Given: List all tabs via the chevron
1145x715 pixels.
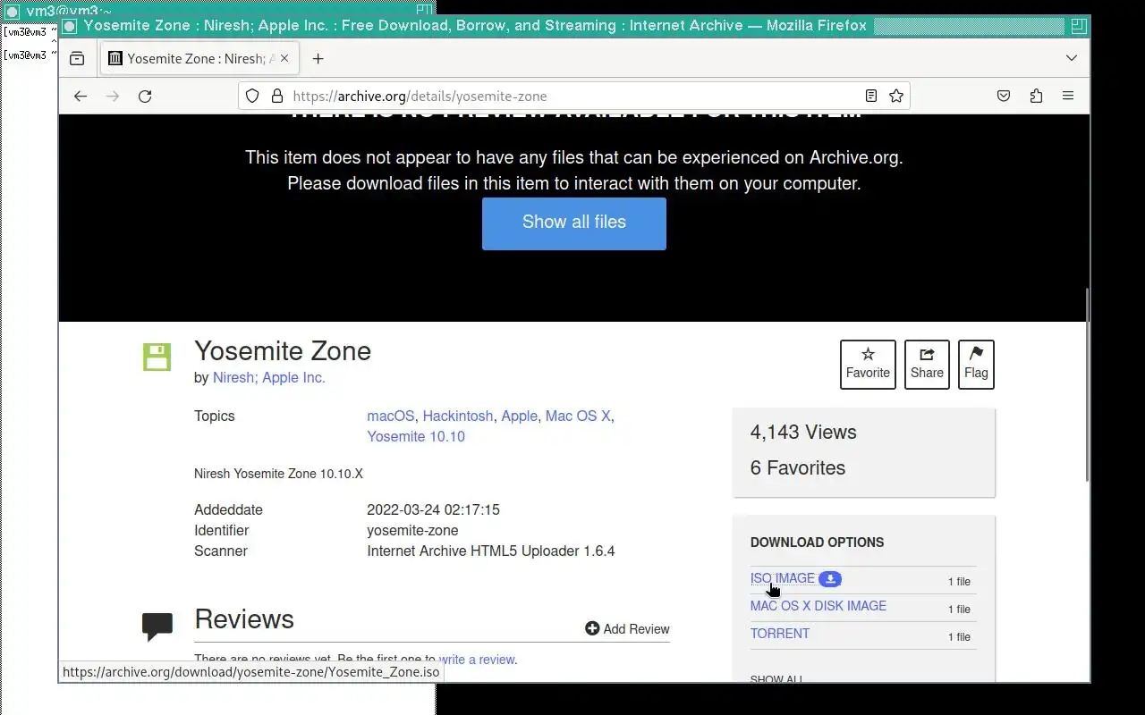Looking at the screenshot, I should pyautogui.click(x=1071, y=58).
